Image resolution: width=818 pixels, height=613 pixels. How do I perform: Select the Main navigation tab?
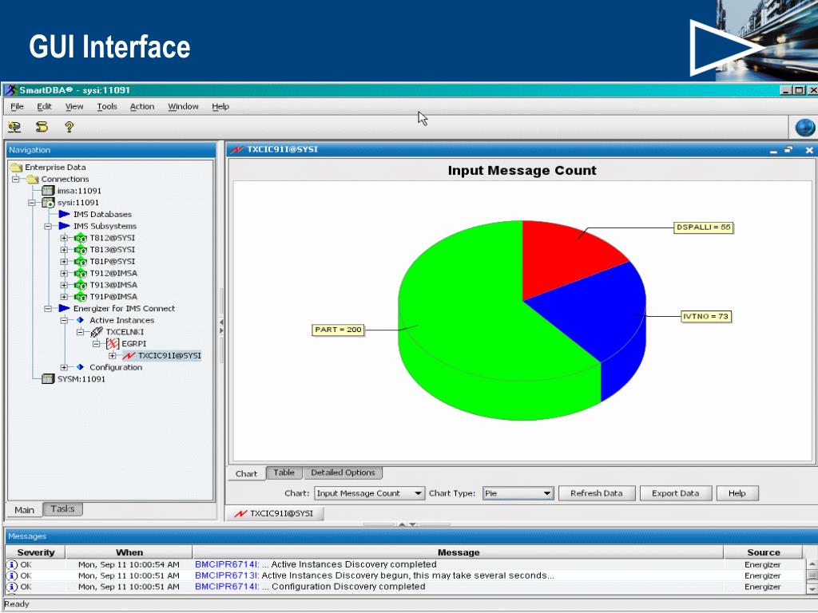point(24,510)
